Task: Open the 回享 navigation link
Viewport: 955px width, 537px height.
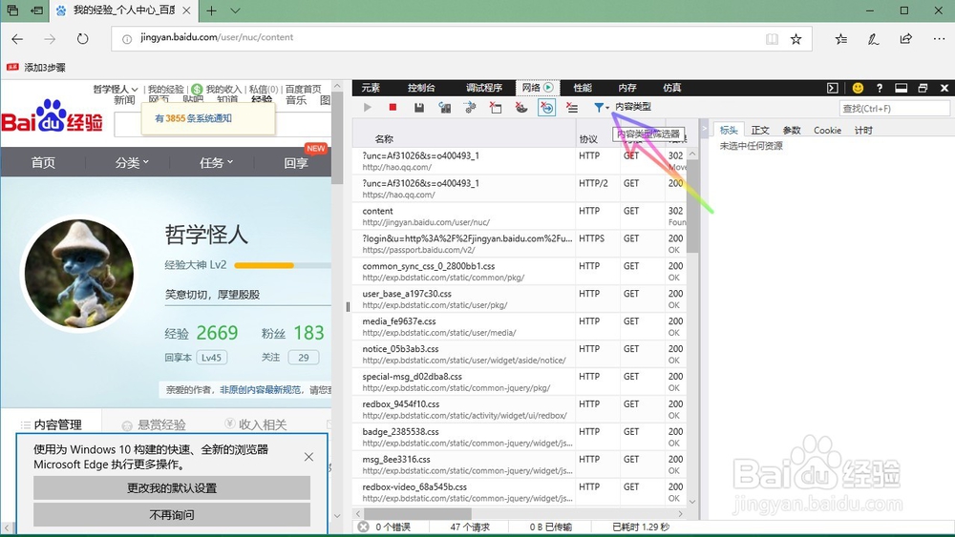Action: coord(296,162)
